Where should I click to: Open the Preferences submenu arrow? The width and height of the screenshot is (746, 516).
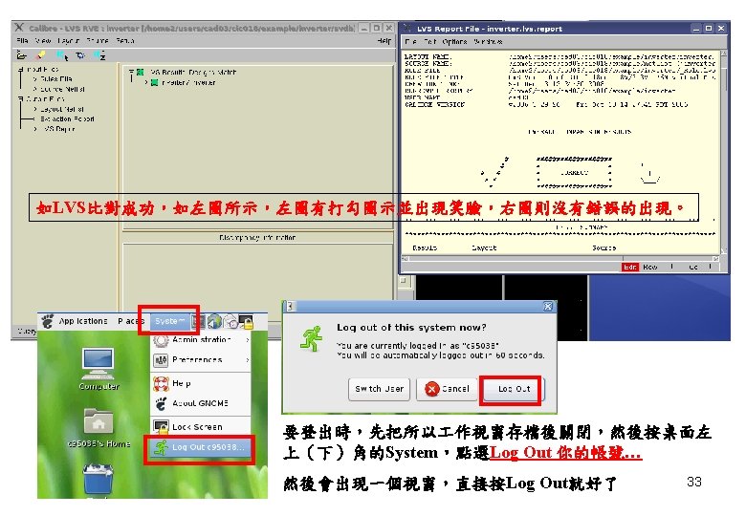click(x=248, y=360)
